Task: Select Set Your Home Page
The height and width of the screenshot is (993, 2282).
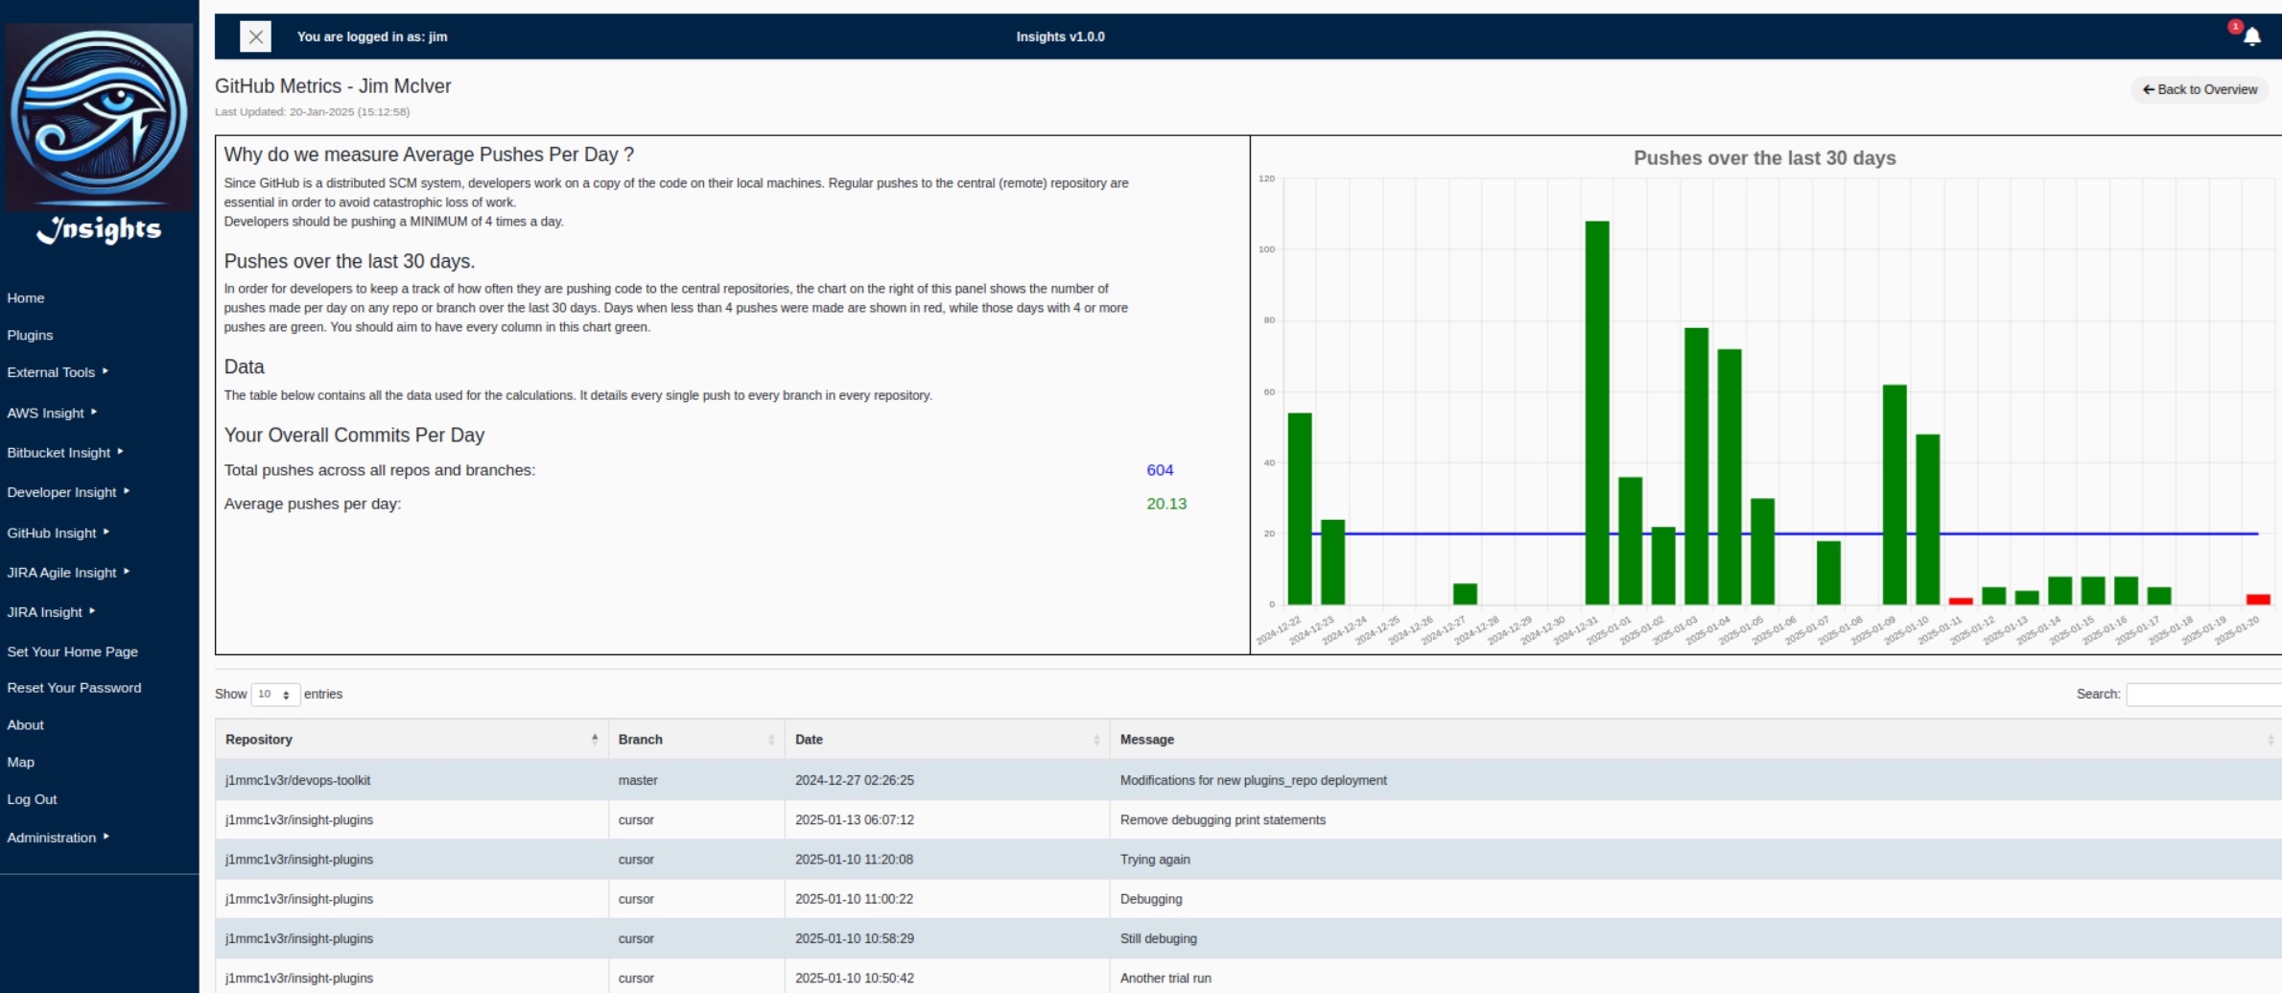Action: 73,651
